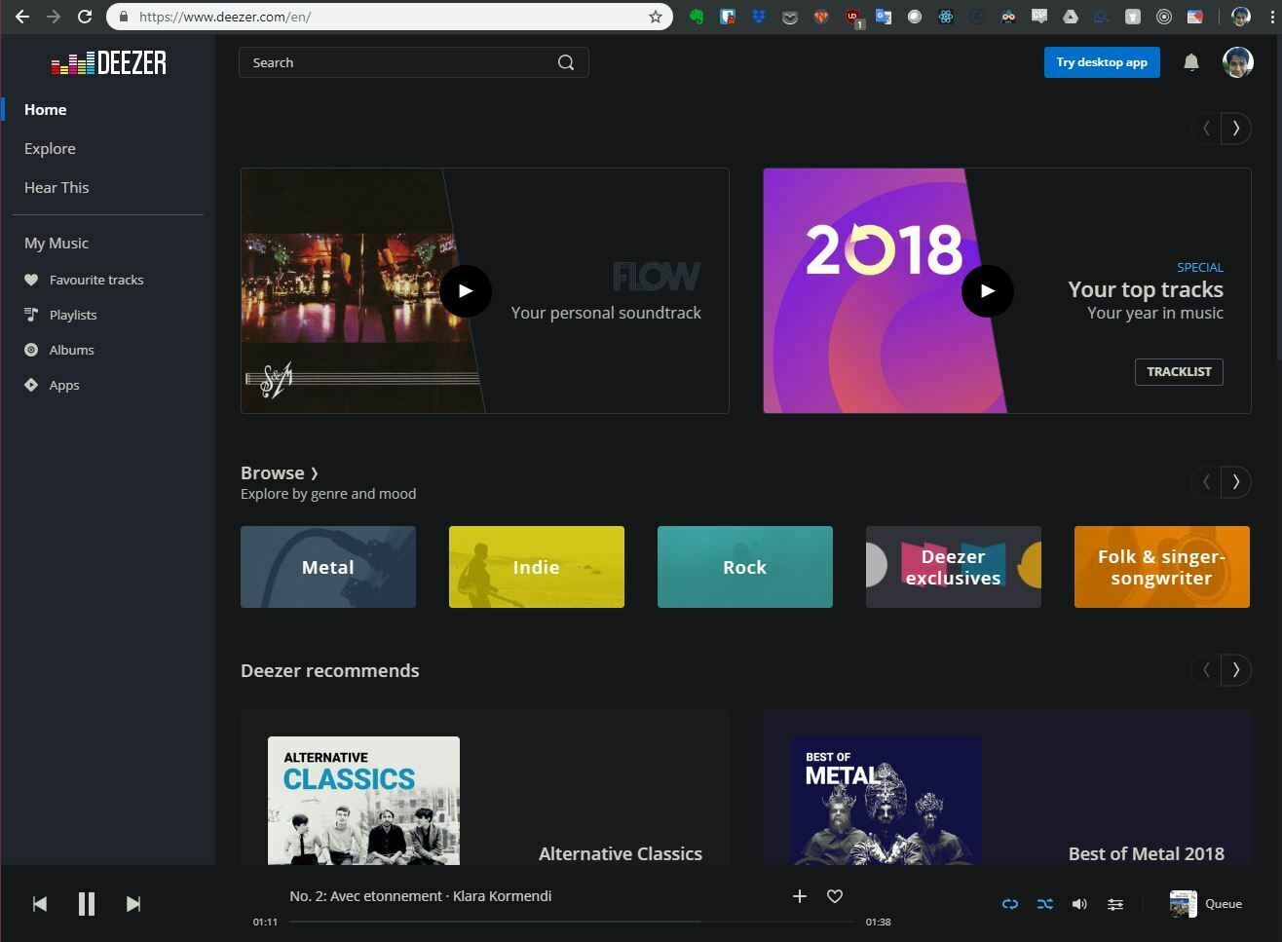Toggle shuffle mode
The height and width of the screenshot is (942, 1282).
[x=1045, y=904]
